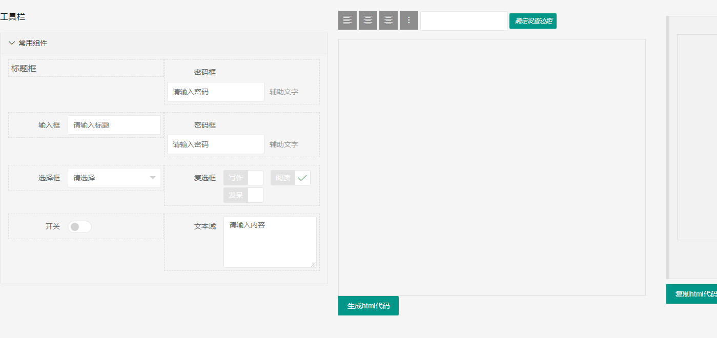Click the 常用组件 panel header label
The width and height of the screenshot is (717, 338).
[x=33, y=43]
